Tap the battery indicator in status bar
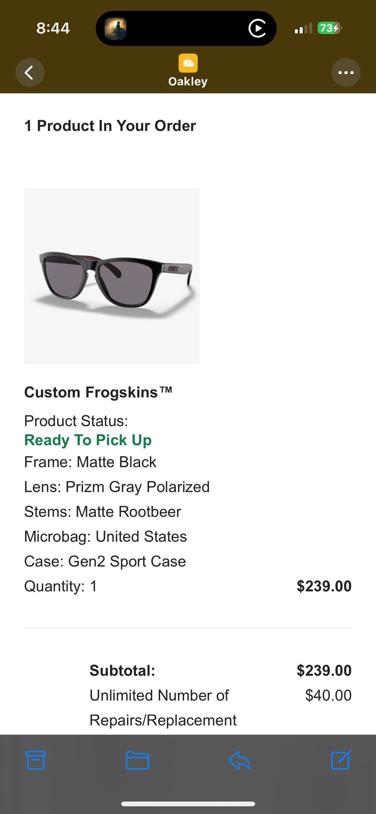This screenshot has height=814, width=376. coord(329,28)
